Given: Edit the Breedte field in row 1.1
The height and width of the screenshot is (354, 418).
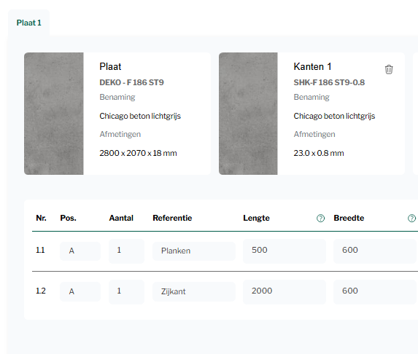Looking at the screenshot, I should [x=375, y=251].
